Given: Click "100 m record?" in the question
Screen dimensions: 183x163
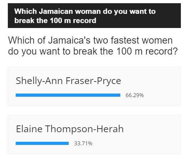Looking at the screenshot, I should click(147, 51).
